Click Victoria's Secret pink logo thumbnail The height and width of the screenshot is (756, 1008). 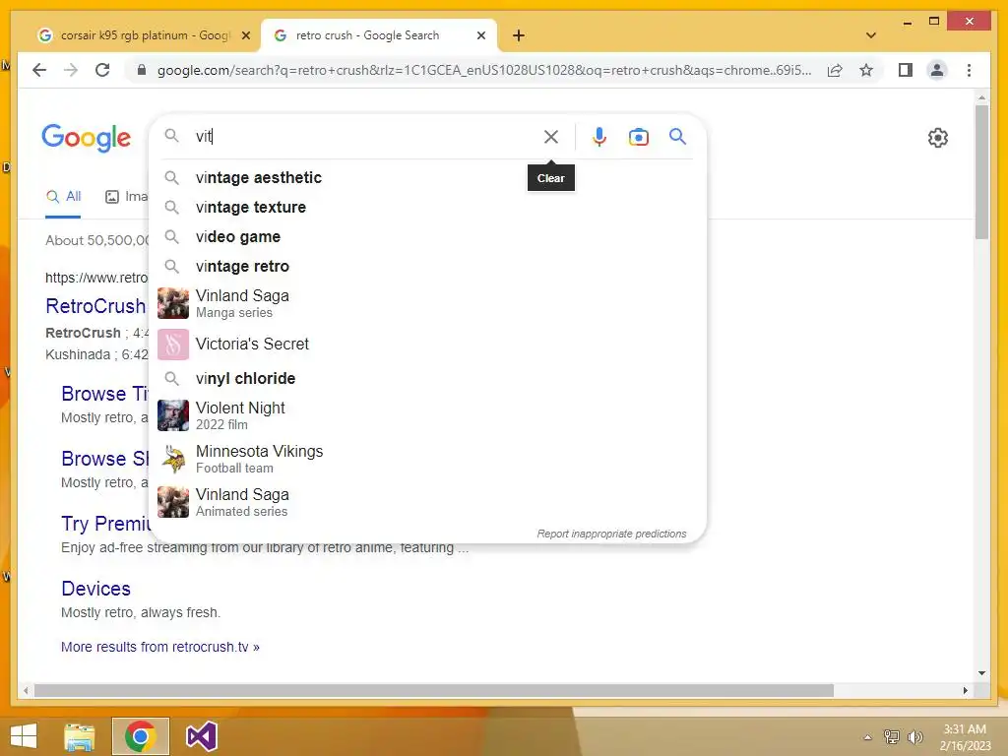[173, 345]
